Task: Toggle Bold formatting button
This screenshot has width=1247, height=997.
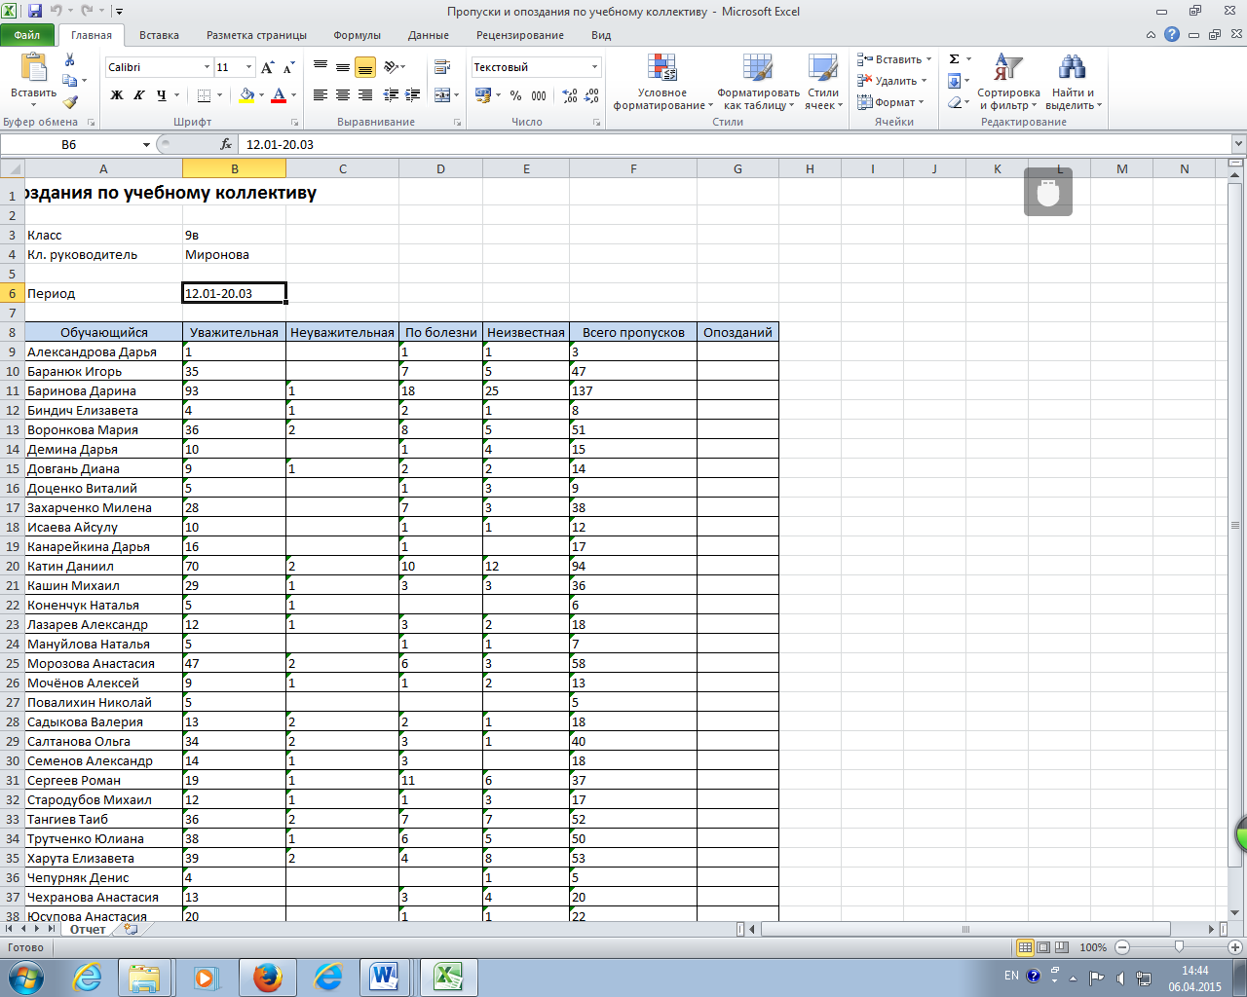Action: pos(117,94)
